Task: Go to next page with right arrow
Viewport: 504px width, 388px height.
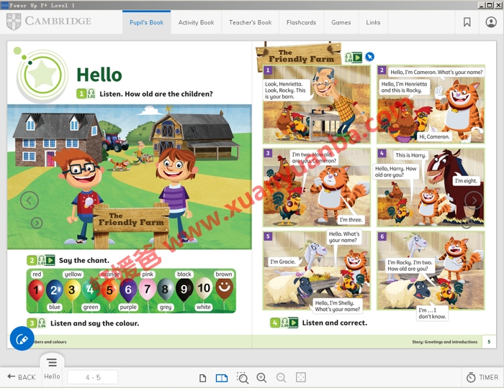Action: point(473,200)
